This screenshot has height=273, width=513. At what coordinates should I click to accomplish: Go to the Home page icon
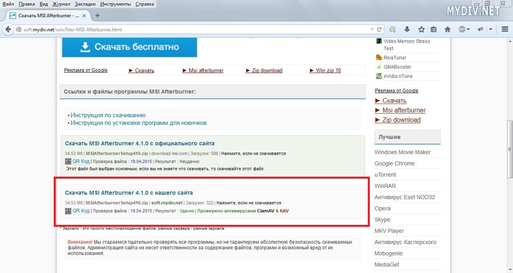tap(448, 29)
